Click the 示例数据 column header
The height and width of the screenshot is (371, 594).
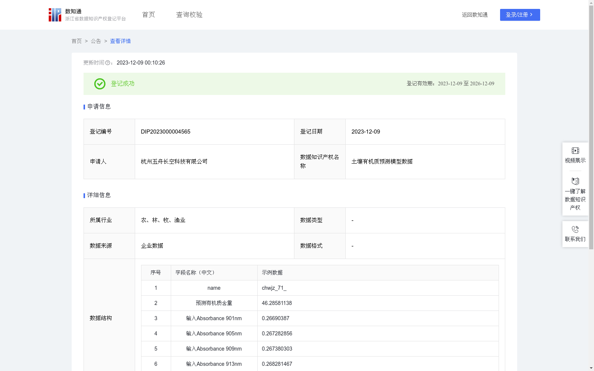[x=378, y=273]
